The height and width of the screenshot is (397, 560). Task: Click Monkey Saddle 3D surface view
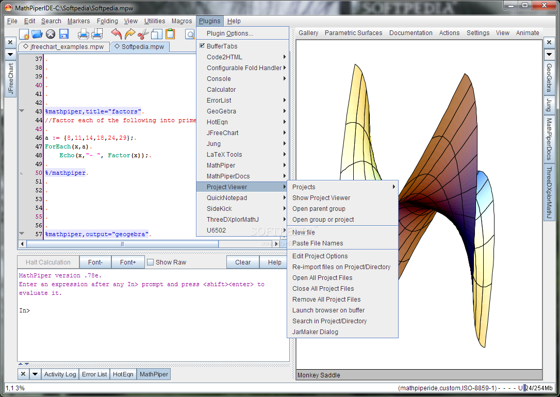tap(419, 205)
